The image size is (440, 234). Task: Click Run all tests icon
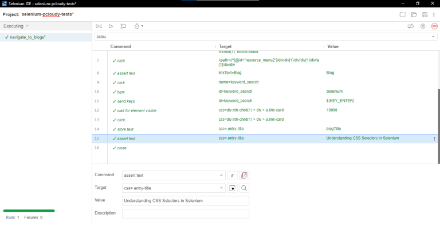pyautogui.click(x=99, y=26)
